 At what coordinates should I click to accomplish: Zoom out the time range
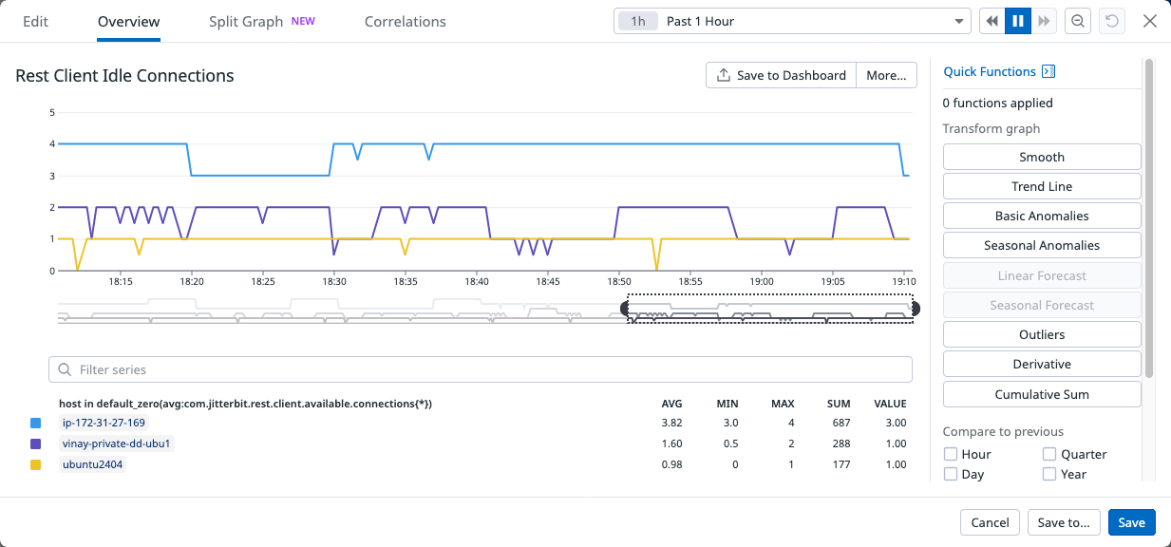pyautogui.click(x=1078, y=21)
